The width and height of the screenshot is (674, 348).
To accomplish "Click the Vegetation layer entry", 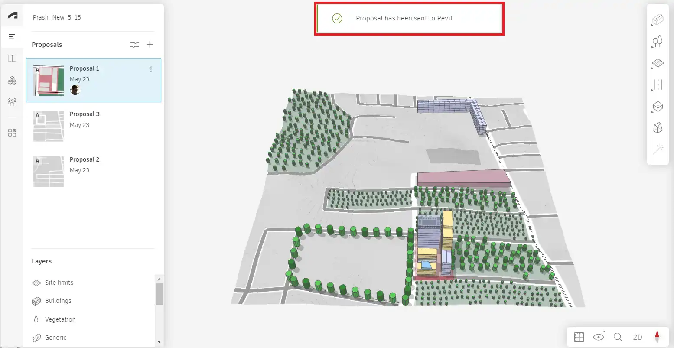I will click(x=60, y=319).
